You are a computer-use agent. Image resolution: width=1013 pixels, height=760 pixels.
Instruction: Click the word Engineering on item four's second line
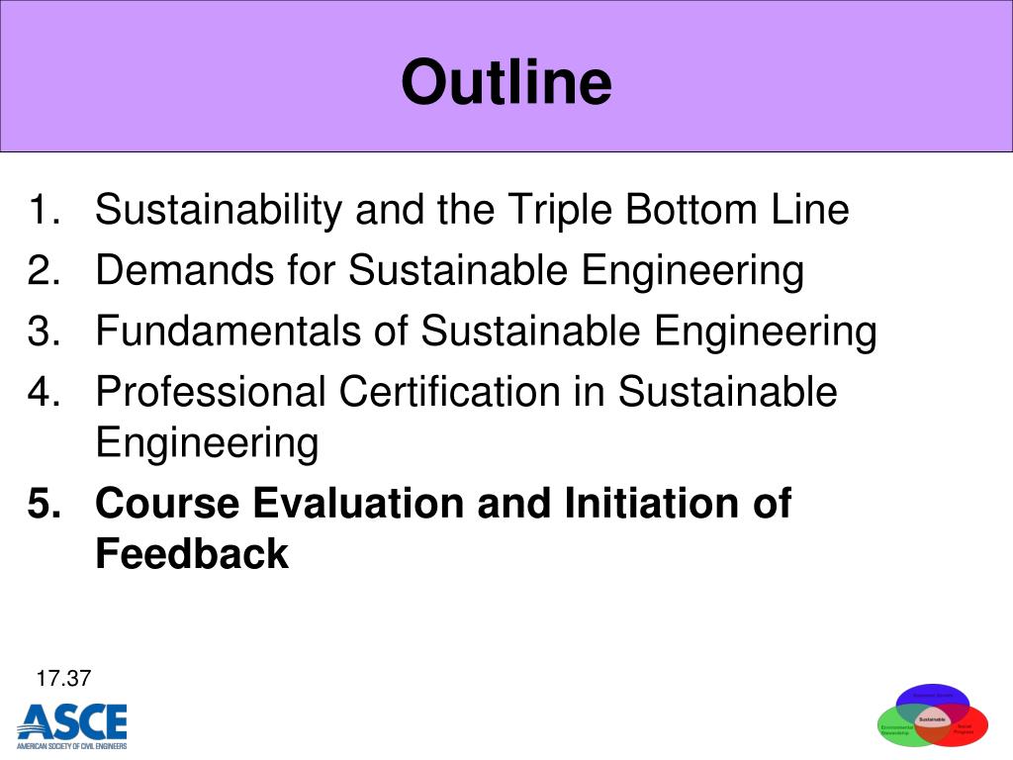coord(208,443)
